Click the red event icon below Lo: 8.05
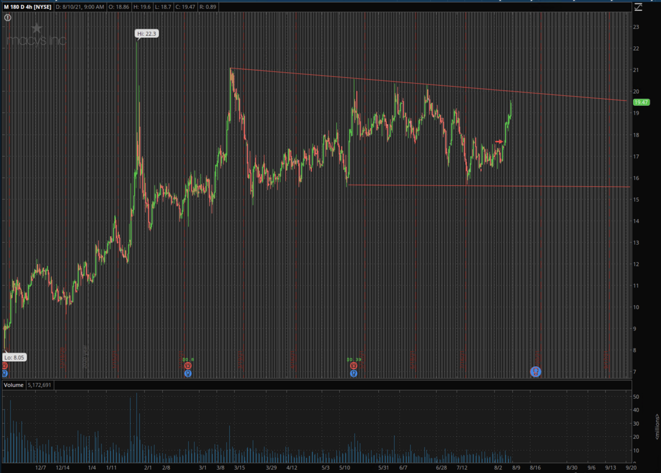Screen dimensions: 661x473 (x=4, y=366)
